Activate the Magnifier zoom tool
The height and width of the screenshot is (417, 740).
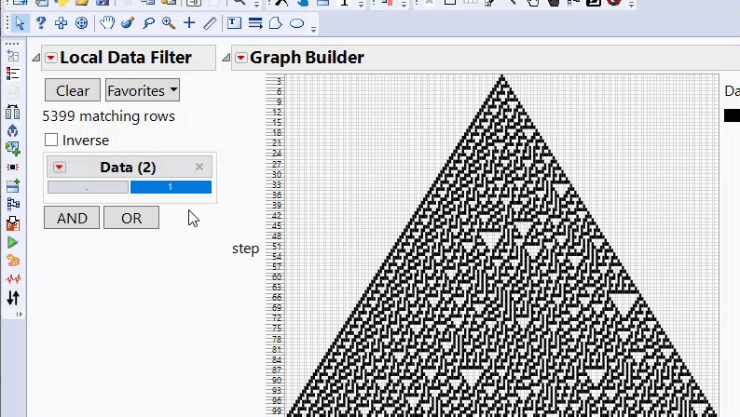coord(169,22)
